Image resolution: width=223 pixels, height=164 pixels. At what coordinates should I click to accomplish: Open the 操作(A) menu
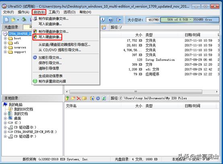(x=23, y=12)
